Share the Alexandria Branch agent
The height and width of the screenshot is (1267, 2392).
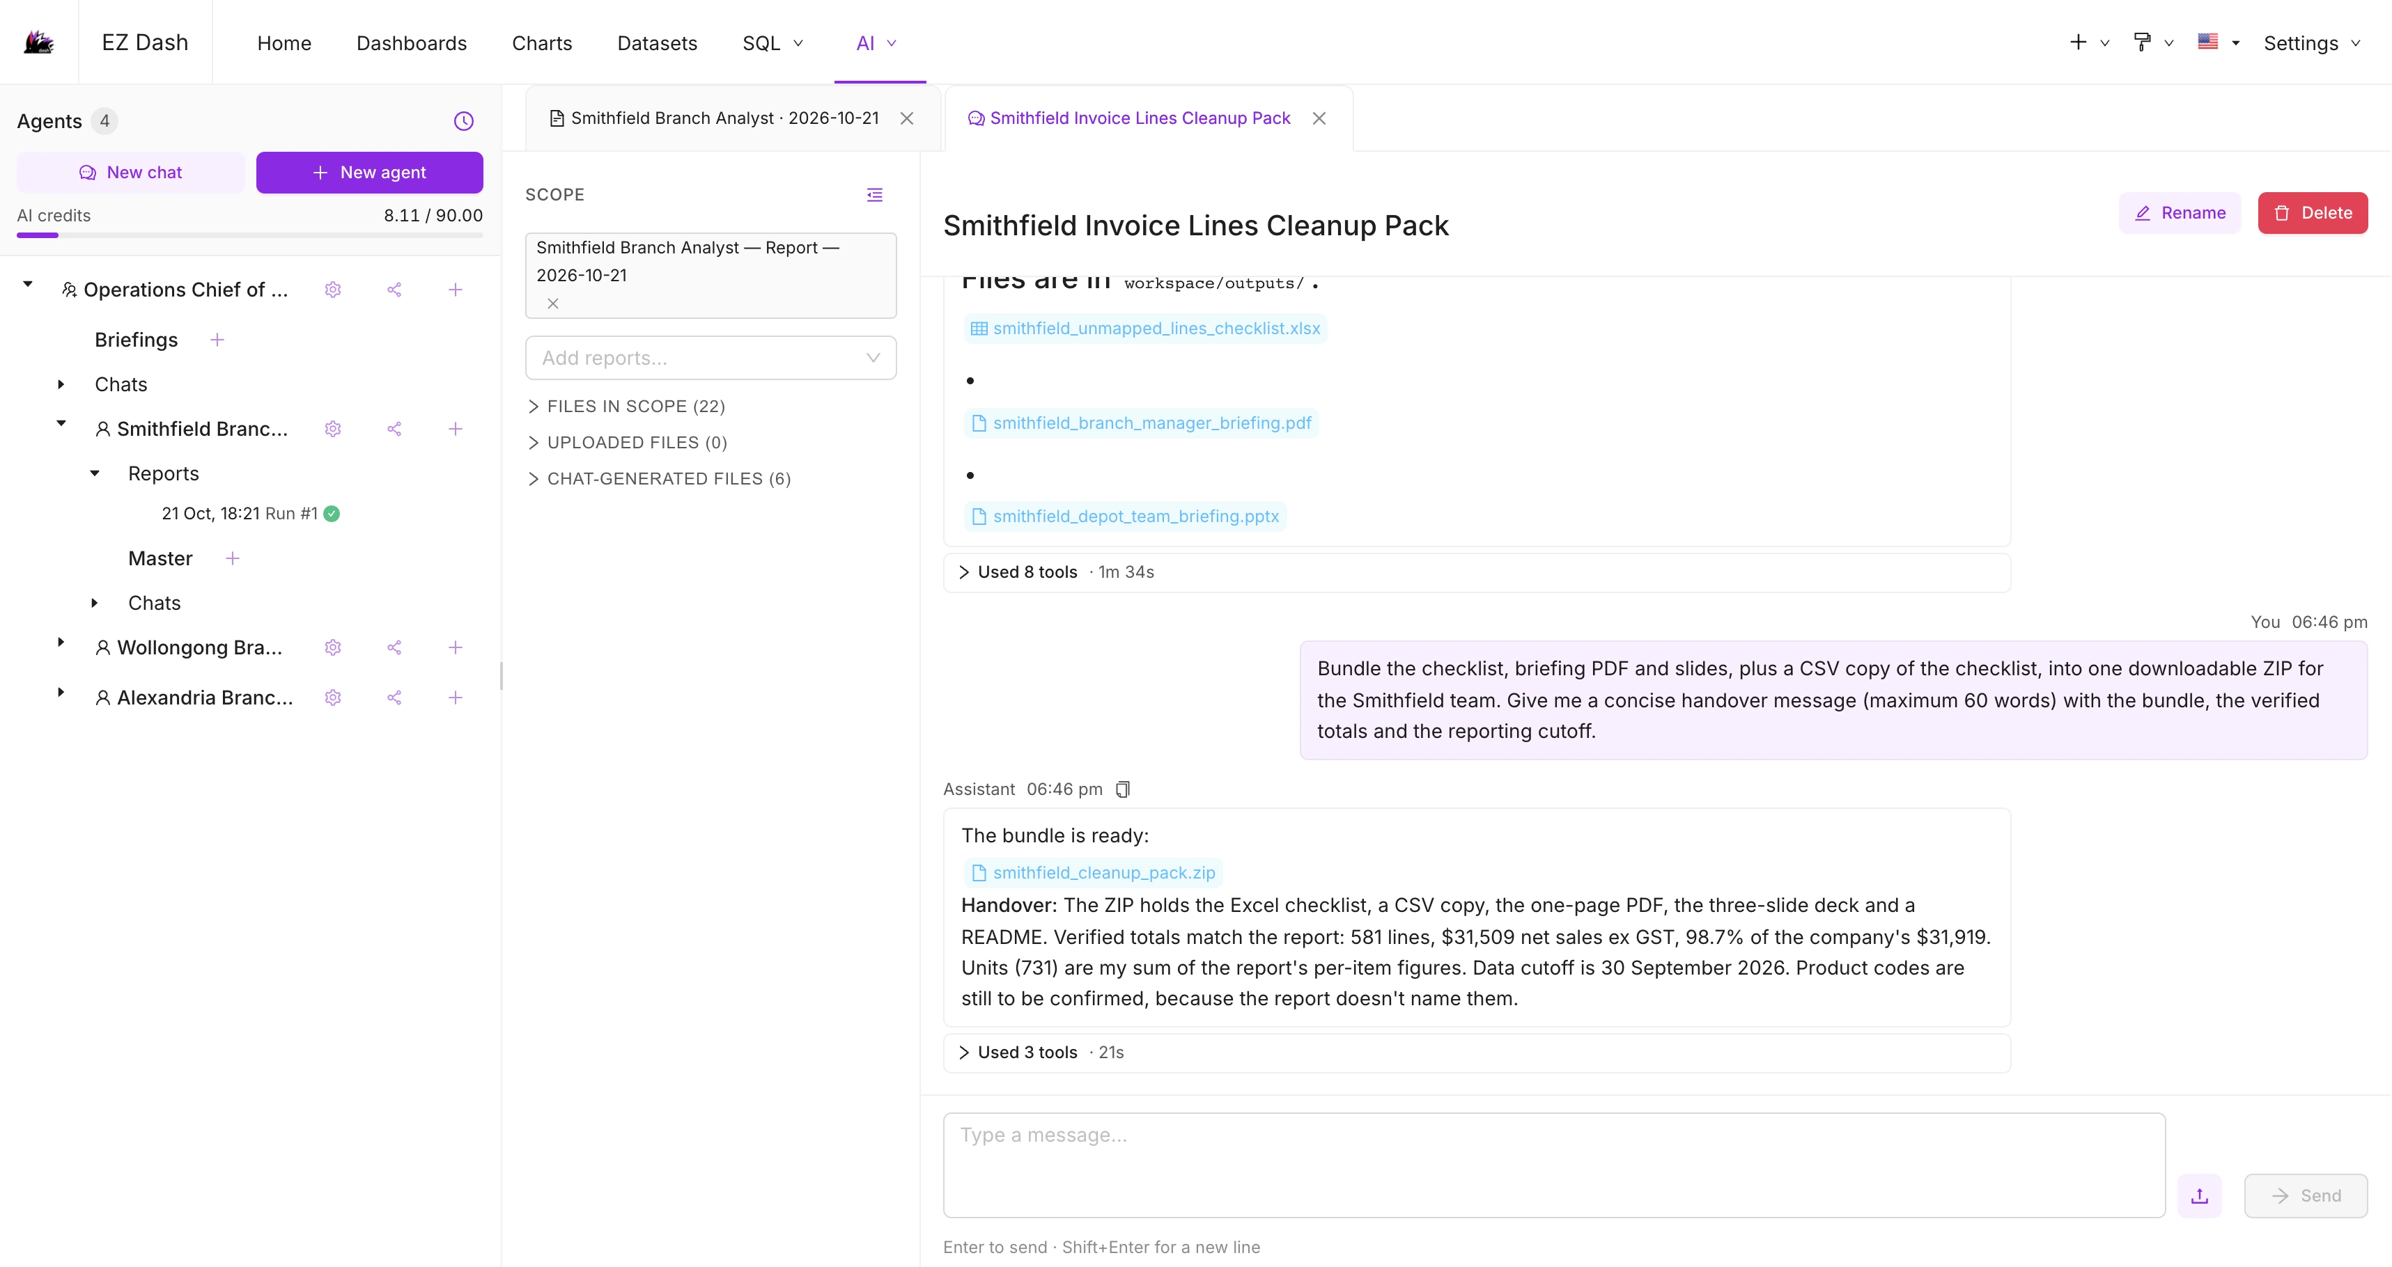click(x=395, y=697)
